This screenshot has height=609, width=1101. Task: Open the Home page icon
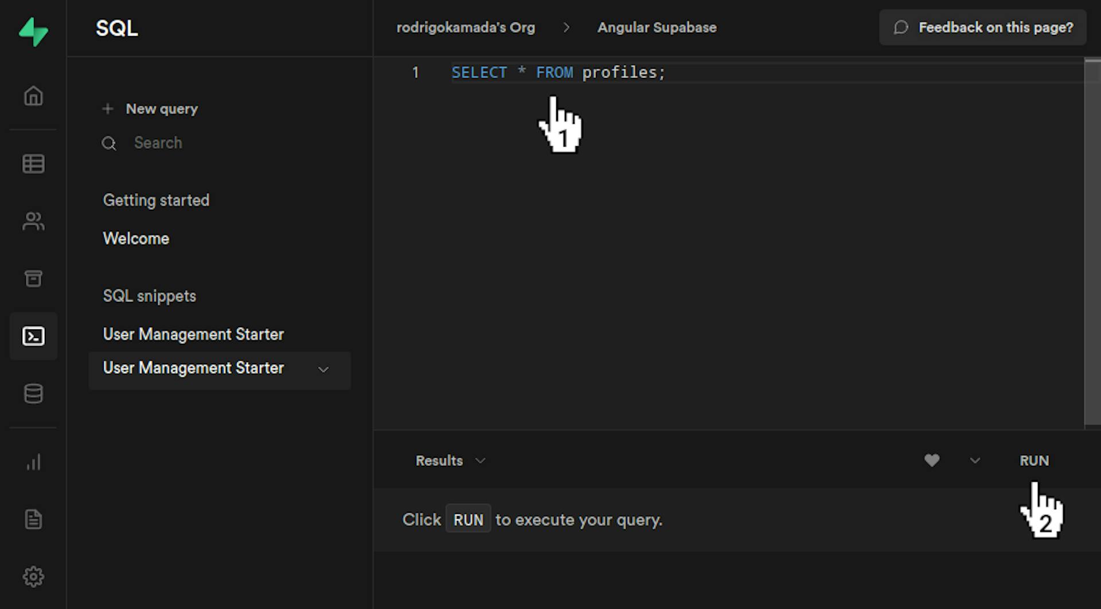(33, 96)
